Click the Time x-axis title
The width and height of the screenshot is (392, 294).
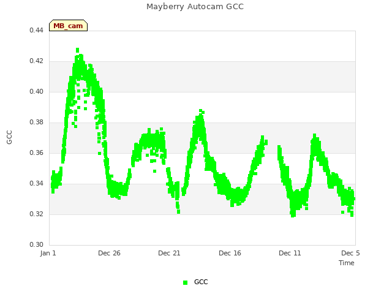pyautogui.click(x=347, y=263)
